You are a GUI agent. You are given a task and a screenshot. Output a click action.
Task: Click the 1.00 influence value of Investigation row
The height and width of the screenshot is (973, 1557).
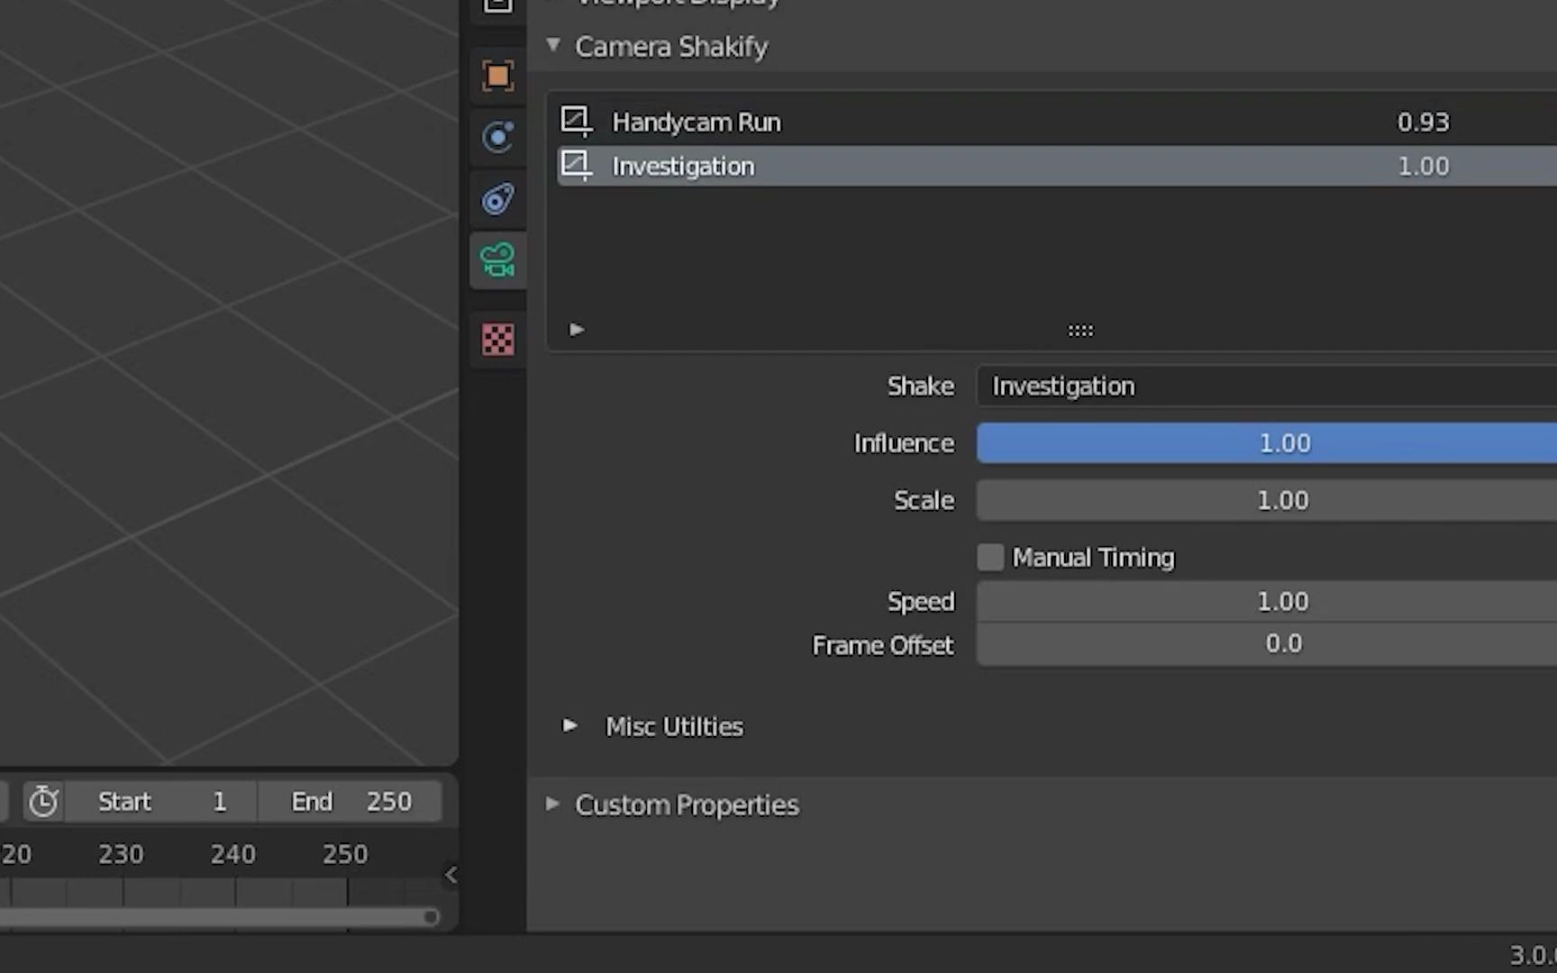(x=1423, y=166)
